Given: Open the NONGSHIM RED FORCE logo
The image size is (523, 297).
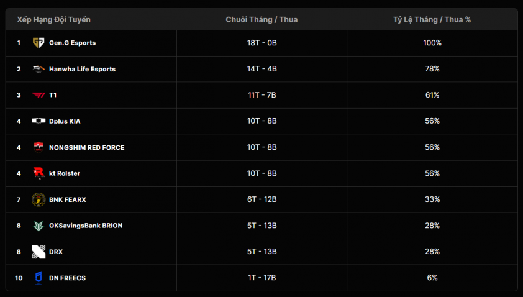Looking at the screenshot, I should (x=39, y=147).
